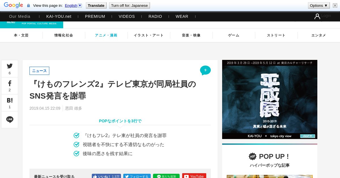340x178 pixels.
Task: Click the Our Media label
Action: pyautogui.click(x=20, y=16)
